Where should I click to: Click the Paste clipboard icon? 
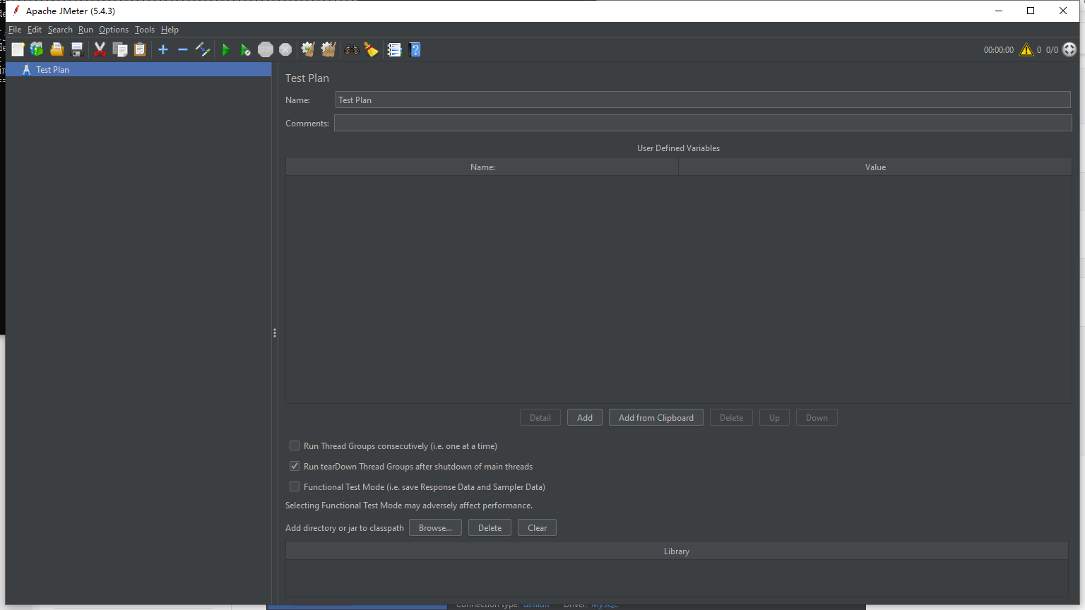pos(140,49)
